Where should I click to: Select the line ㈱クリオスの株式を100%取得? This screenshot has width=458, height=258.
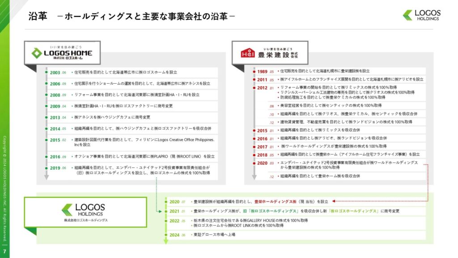[347, 92]
